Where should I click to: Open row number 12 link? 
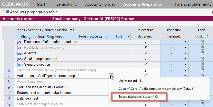[9, 104]
